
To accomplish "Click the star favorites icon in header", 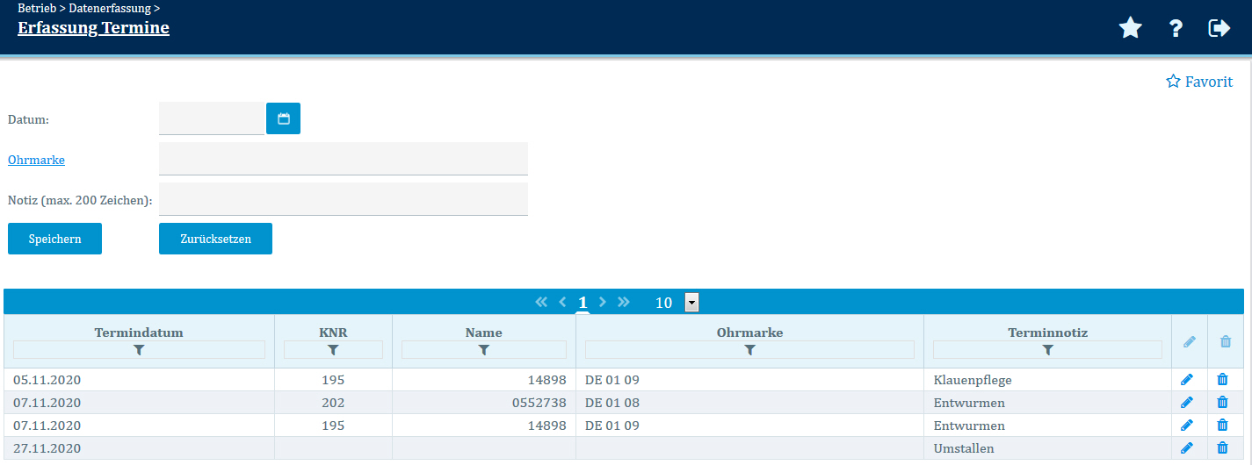I will click(1130, 28).
